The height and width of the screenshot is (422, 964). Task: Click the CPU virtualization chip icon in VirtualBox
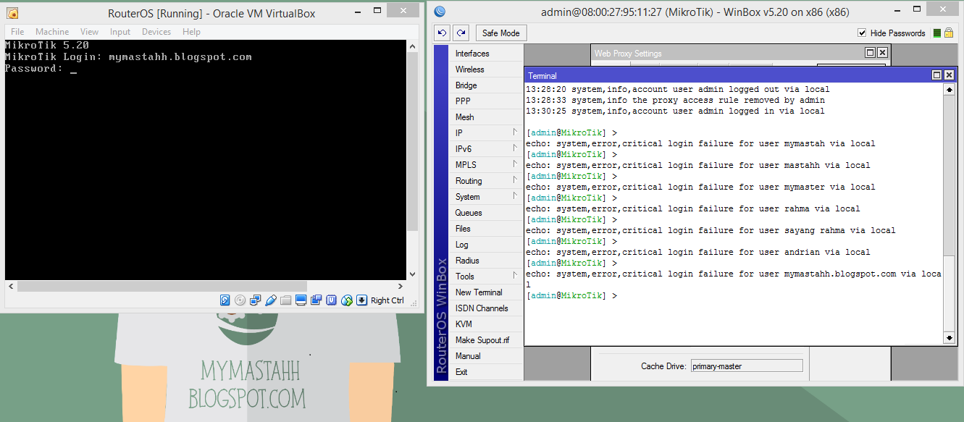coord(331,300)
